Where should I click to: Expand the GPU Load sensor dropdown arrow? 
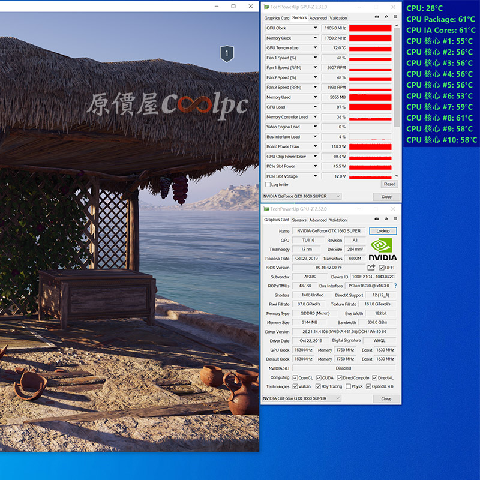[315, 107]
